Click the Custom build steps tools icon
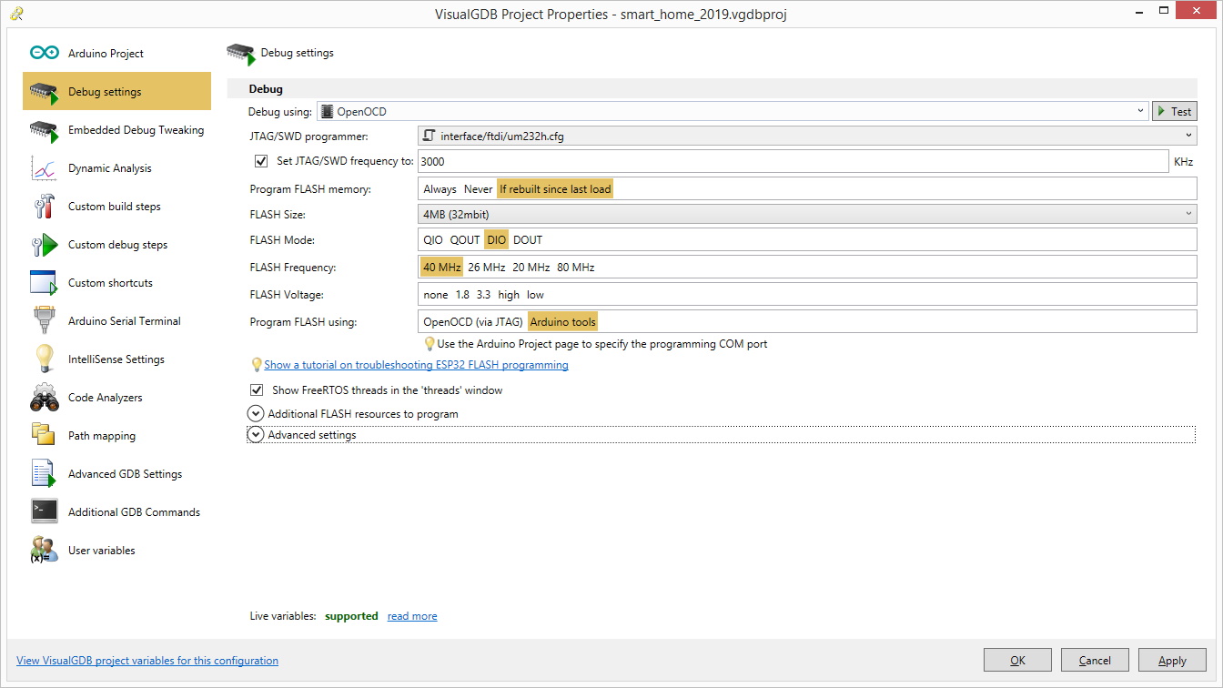Viewport: 1223px width, 688px height. [x=45, y=207]
